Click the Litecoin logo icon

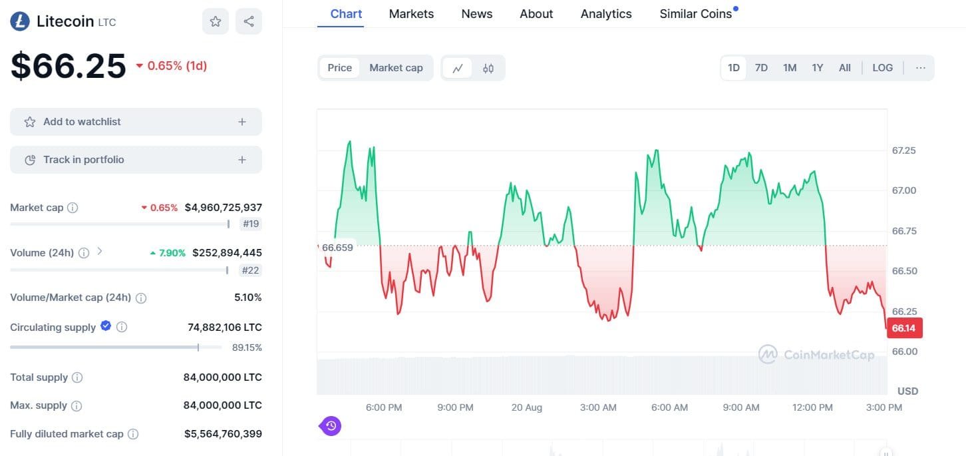point(19,21)
